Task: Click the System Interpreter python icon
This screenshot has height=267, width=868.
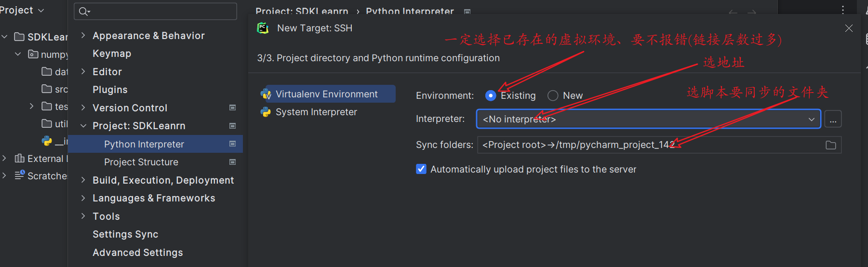Action: pos(266,112)
